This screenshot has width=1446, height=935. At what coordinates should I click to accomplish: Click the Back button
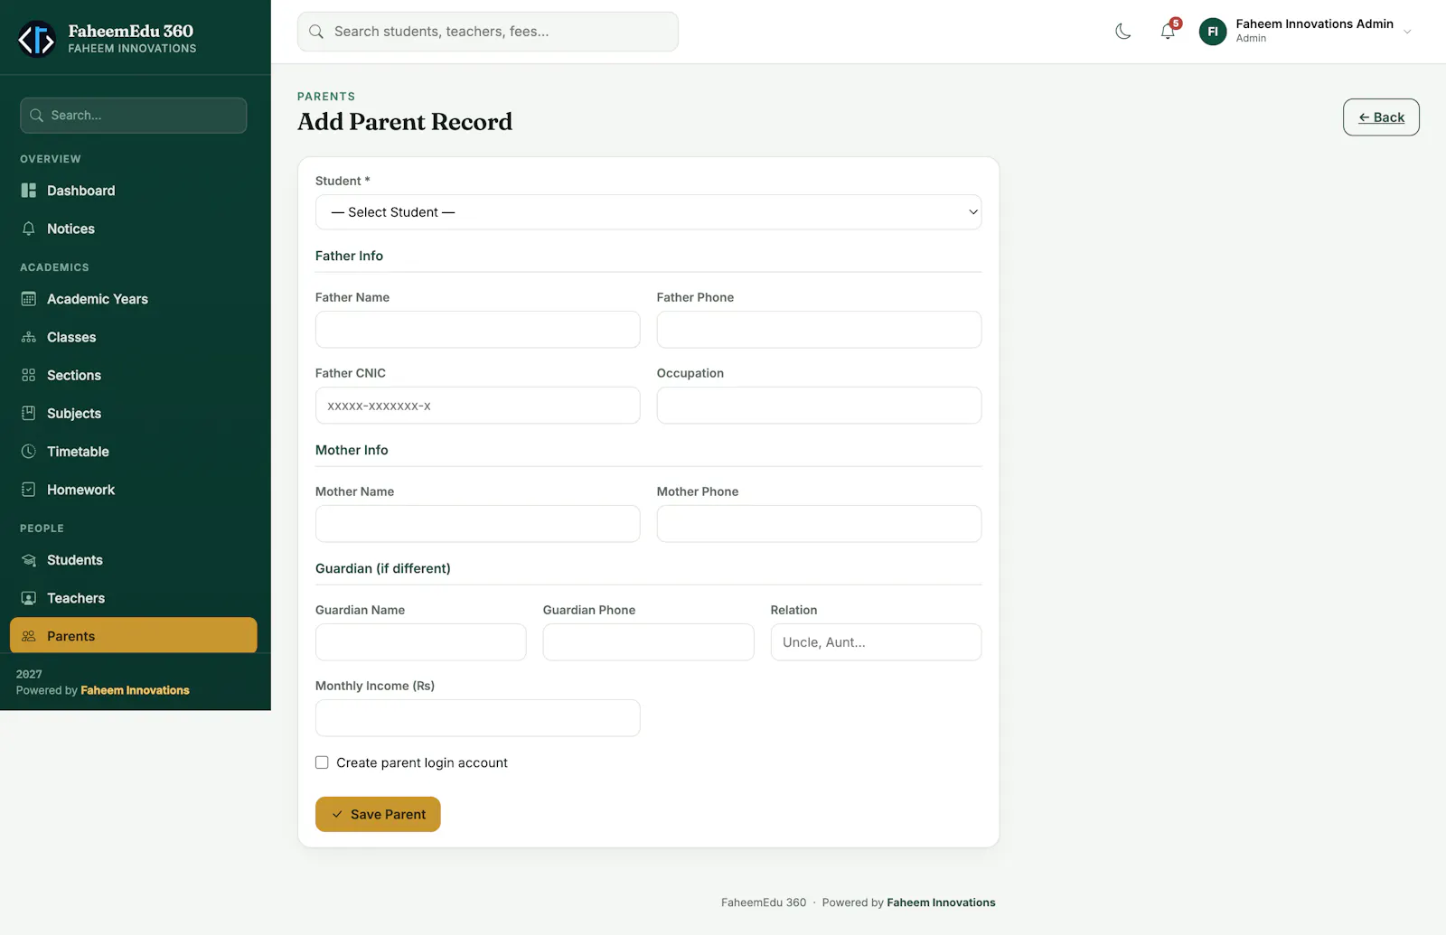click(x=1381, y=117)
